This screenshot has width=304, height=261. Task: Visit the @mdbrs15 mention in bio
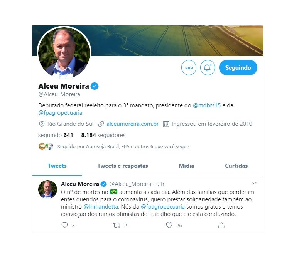tap(207, 105)
